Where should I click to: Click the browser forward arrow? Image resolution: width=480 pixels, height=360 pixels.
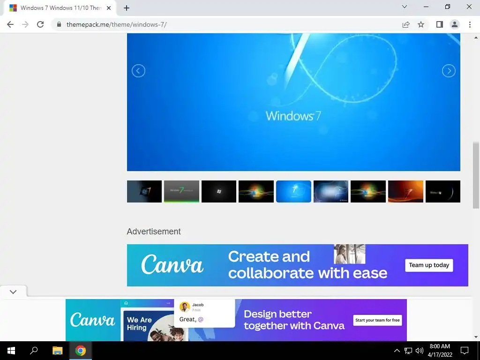(25, 24)
